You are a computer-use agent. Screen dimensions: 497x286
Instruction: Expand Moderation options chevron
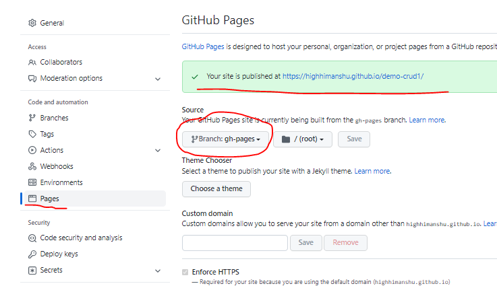[x=158, y=79]
